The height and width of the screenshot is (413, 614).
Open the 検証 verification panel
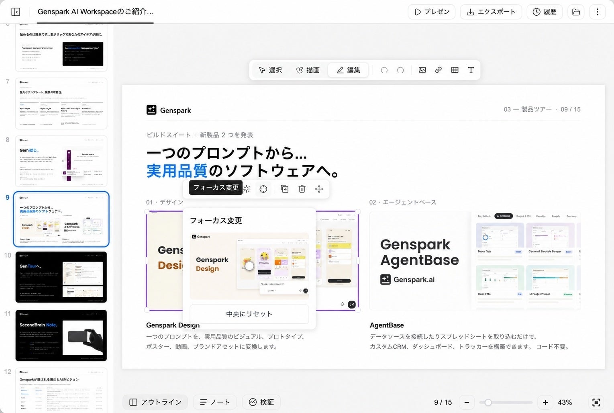(x=261, y=402)
